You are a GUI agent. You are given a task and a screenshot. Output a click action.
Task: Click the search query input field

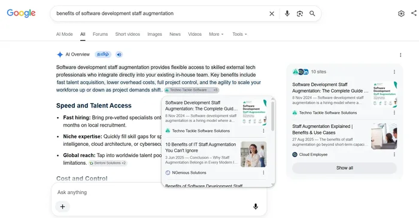160,13
